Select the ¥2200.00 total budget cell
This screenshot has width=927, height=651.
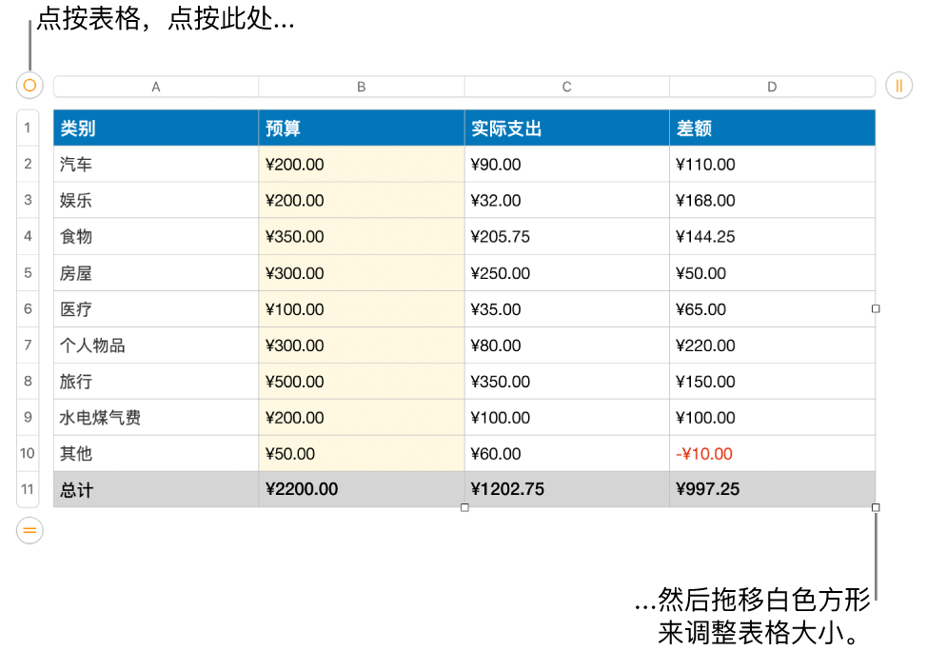361,489
